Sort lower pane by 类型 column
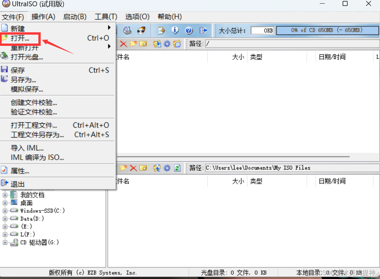The height and width of the screenshot is (279, 380). (x=277, y=181)
